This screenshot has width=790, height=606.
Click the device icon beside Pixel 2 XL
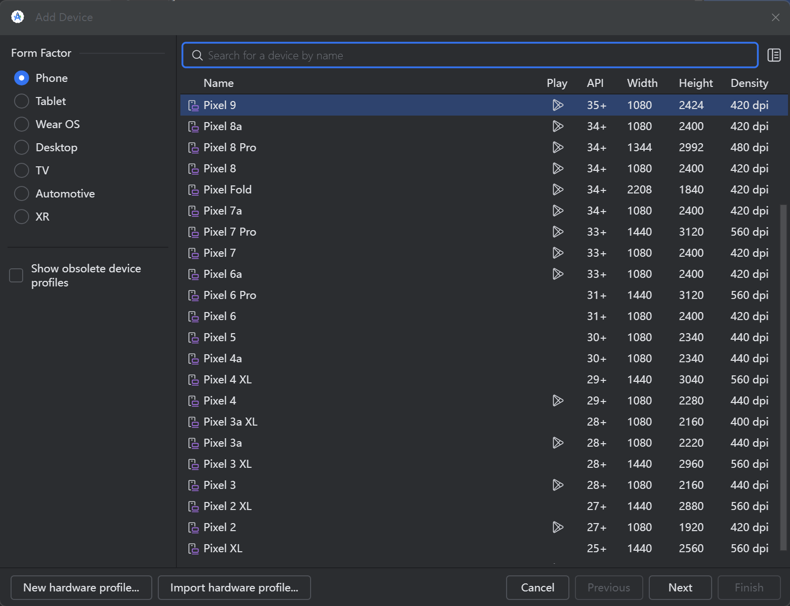point(193,506)
